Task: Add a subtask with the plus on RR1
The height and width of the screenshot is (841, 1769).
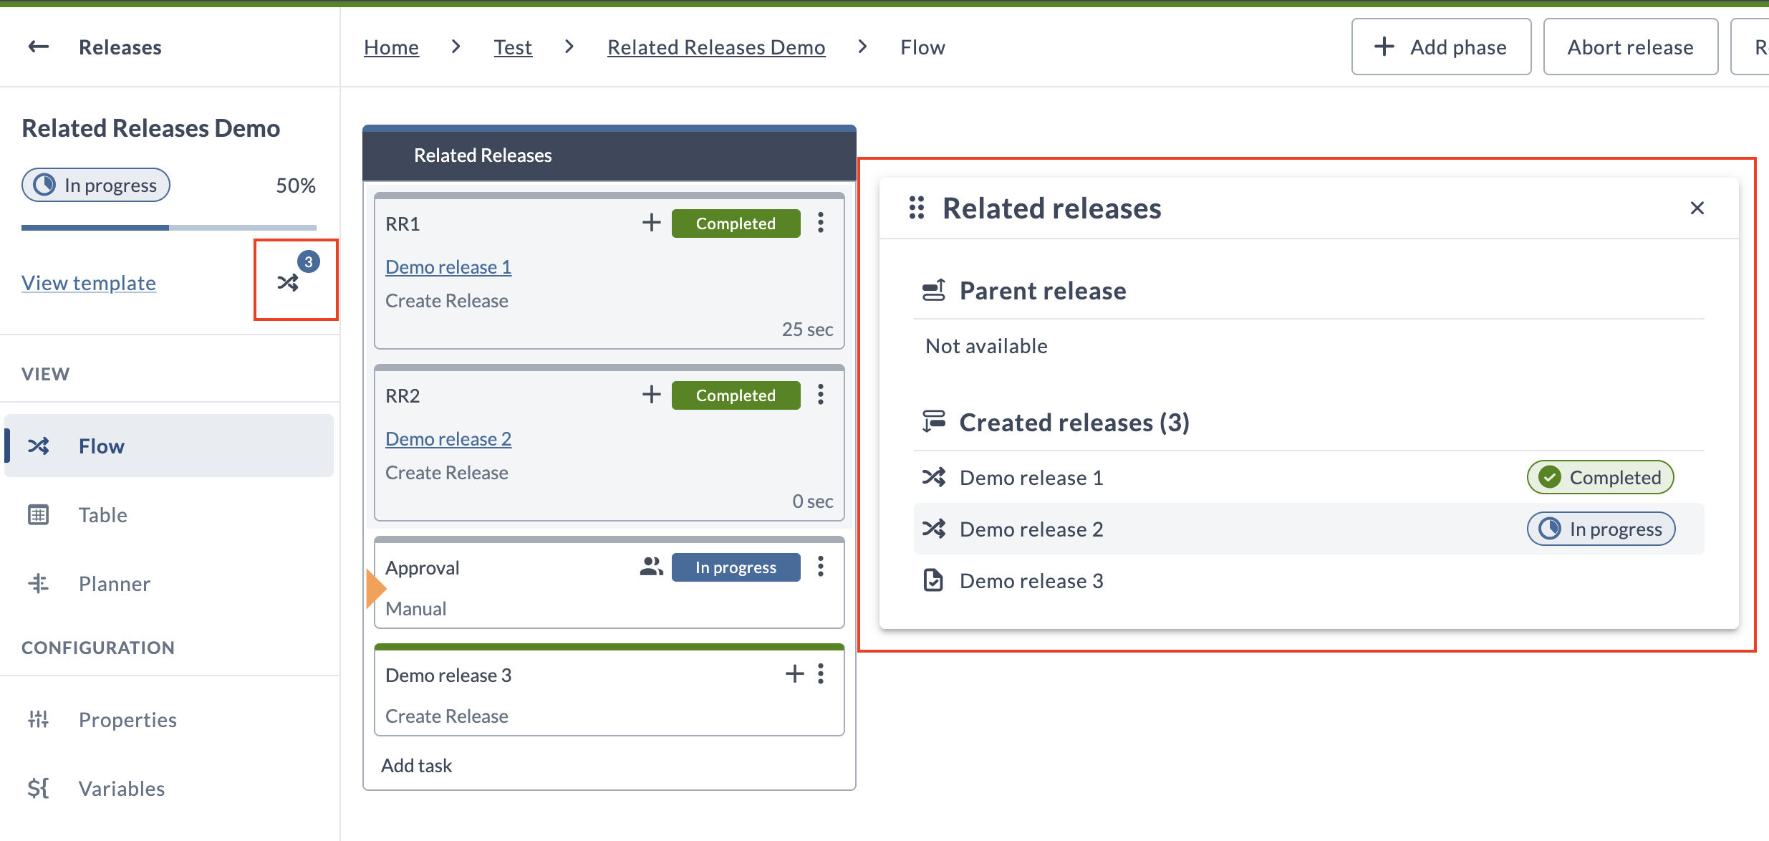Action: [651, 223]
